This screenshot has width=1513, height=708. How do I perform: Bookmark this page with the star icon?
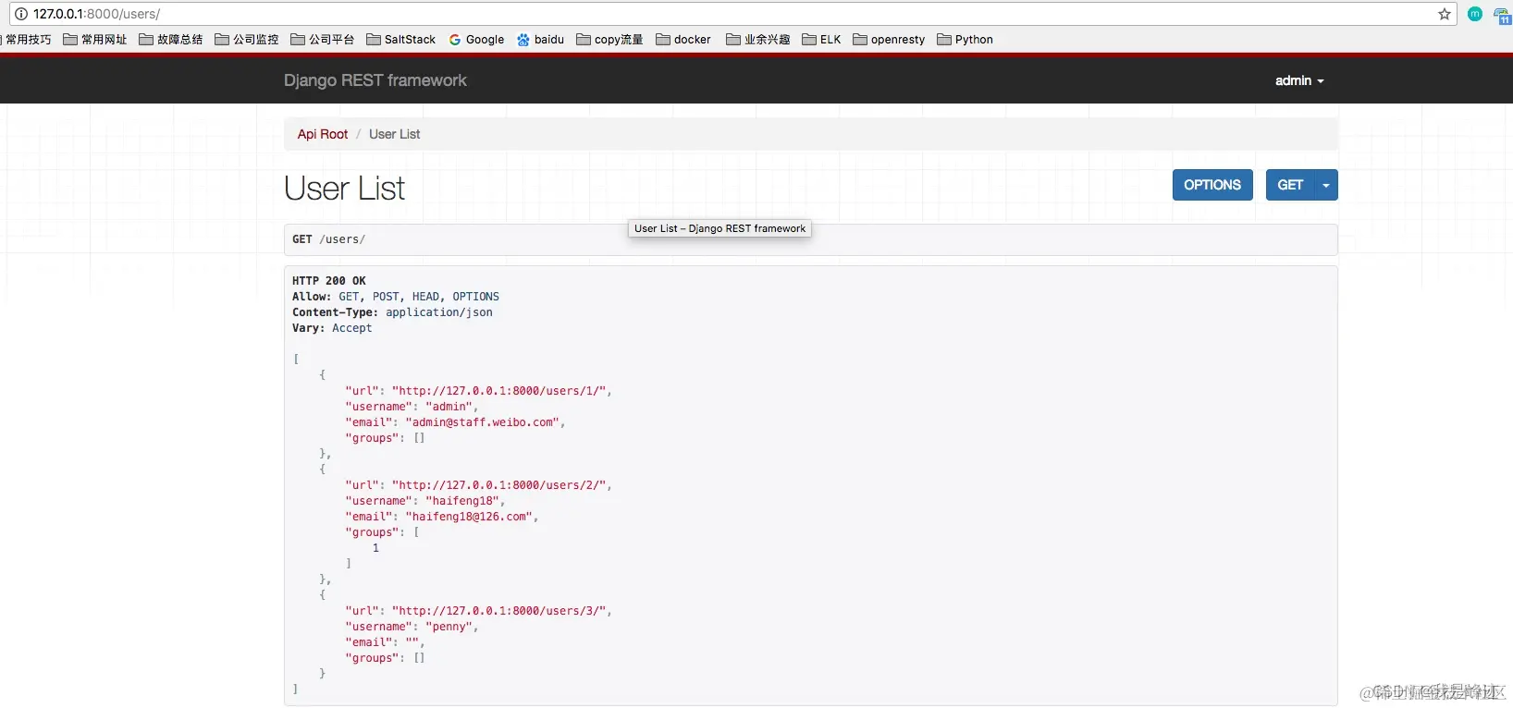(x=1444, y=14)
